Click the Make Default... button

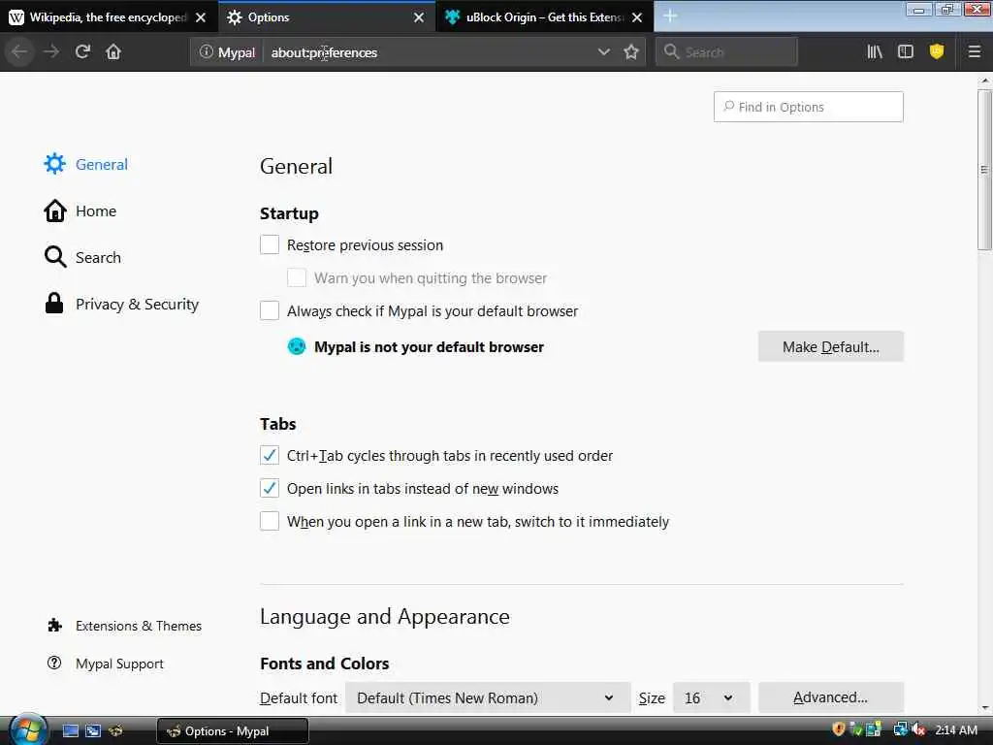pyautogui.click(x=830, y=346)
